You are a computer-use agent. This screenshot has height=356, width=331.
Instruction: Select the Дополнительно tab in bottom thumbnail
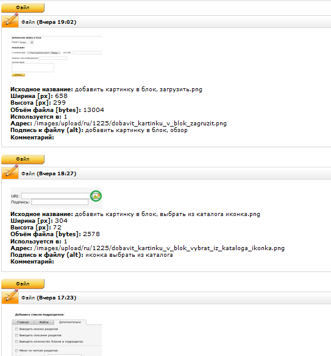point(70,322)
